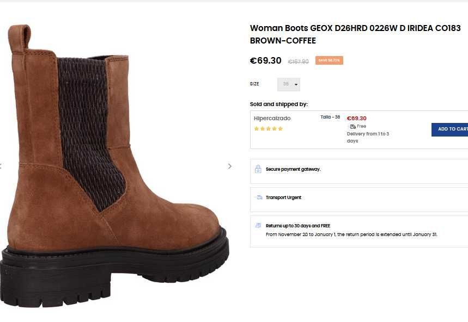Click the free delivery truck icon
Viewport: 468px width, 322px height.
(352, 126)
